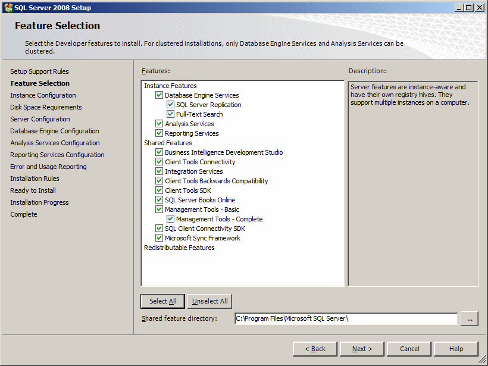Select Installation Progress step
The width and height of the screenshot is (488, 366).
coord(39,202)
